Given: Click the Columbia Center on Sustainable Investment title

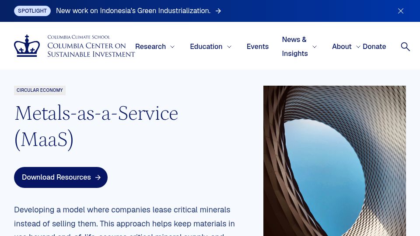Looking at the screenshot, I should click(91, 50).
